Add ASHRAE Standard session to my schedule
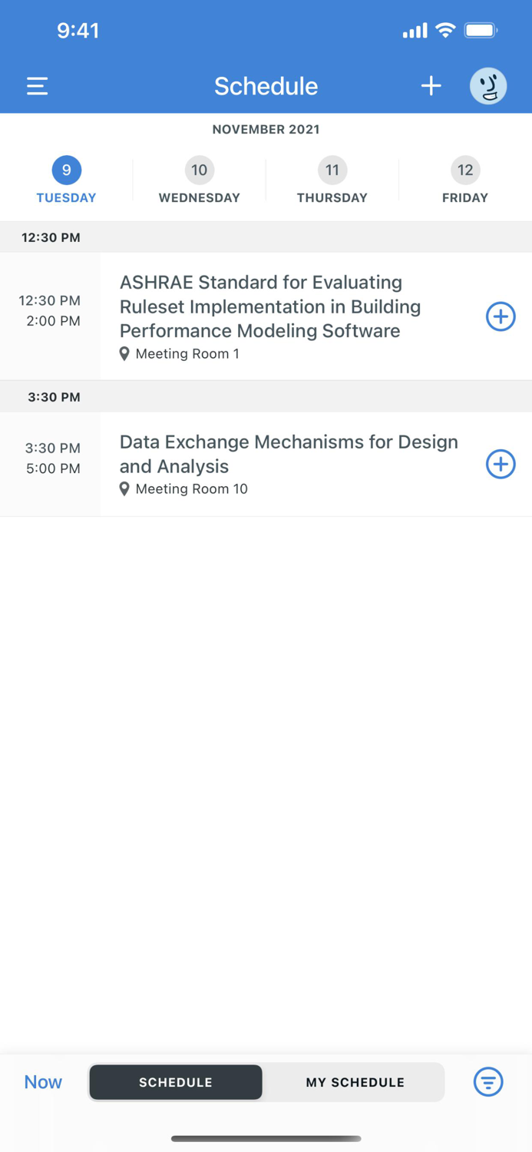Image resolution: width=532 pixels, height=1152 pixels. (501, 316)
